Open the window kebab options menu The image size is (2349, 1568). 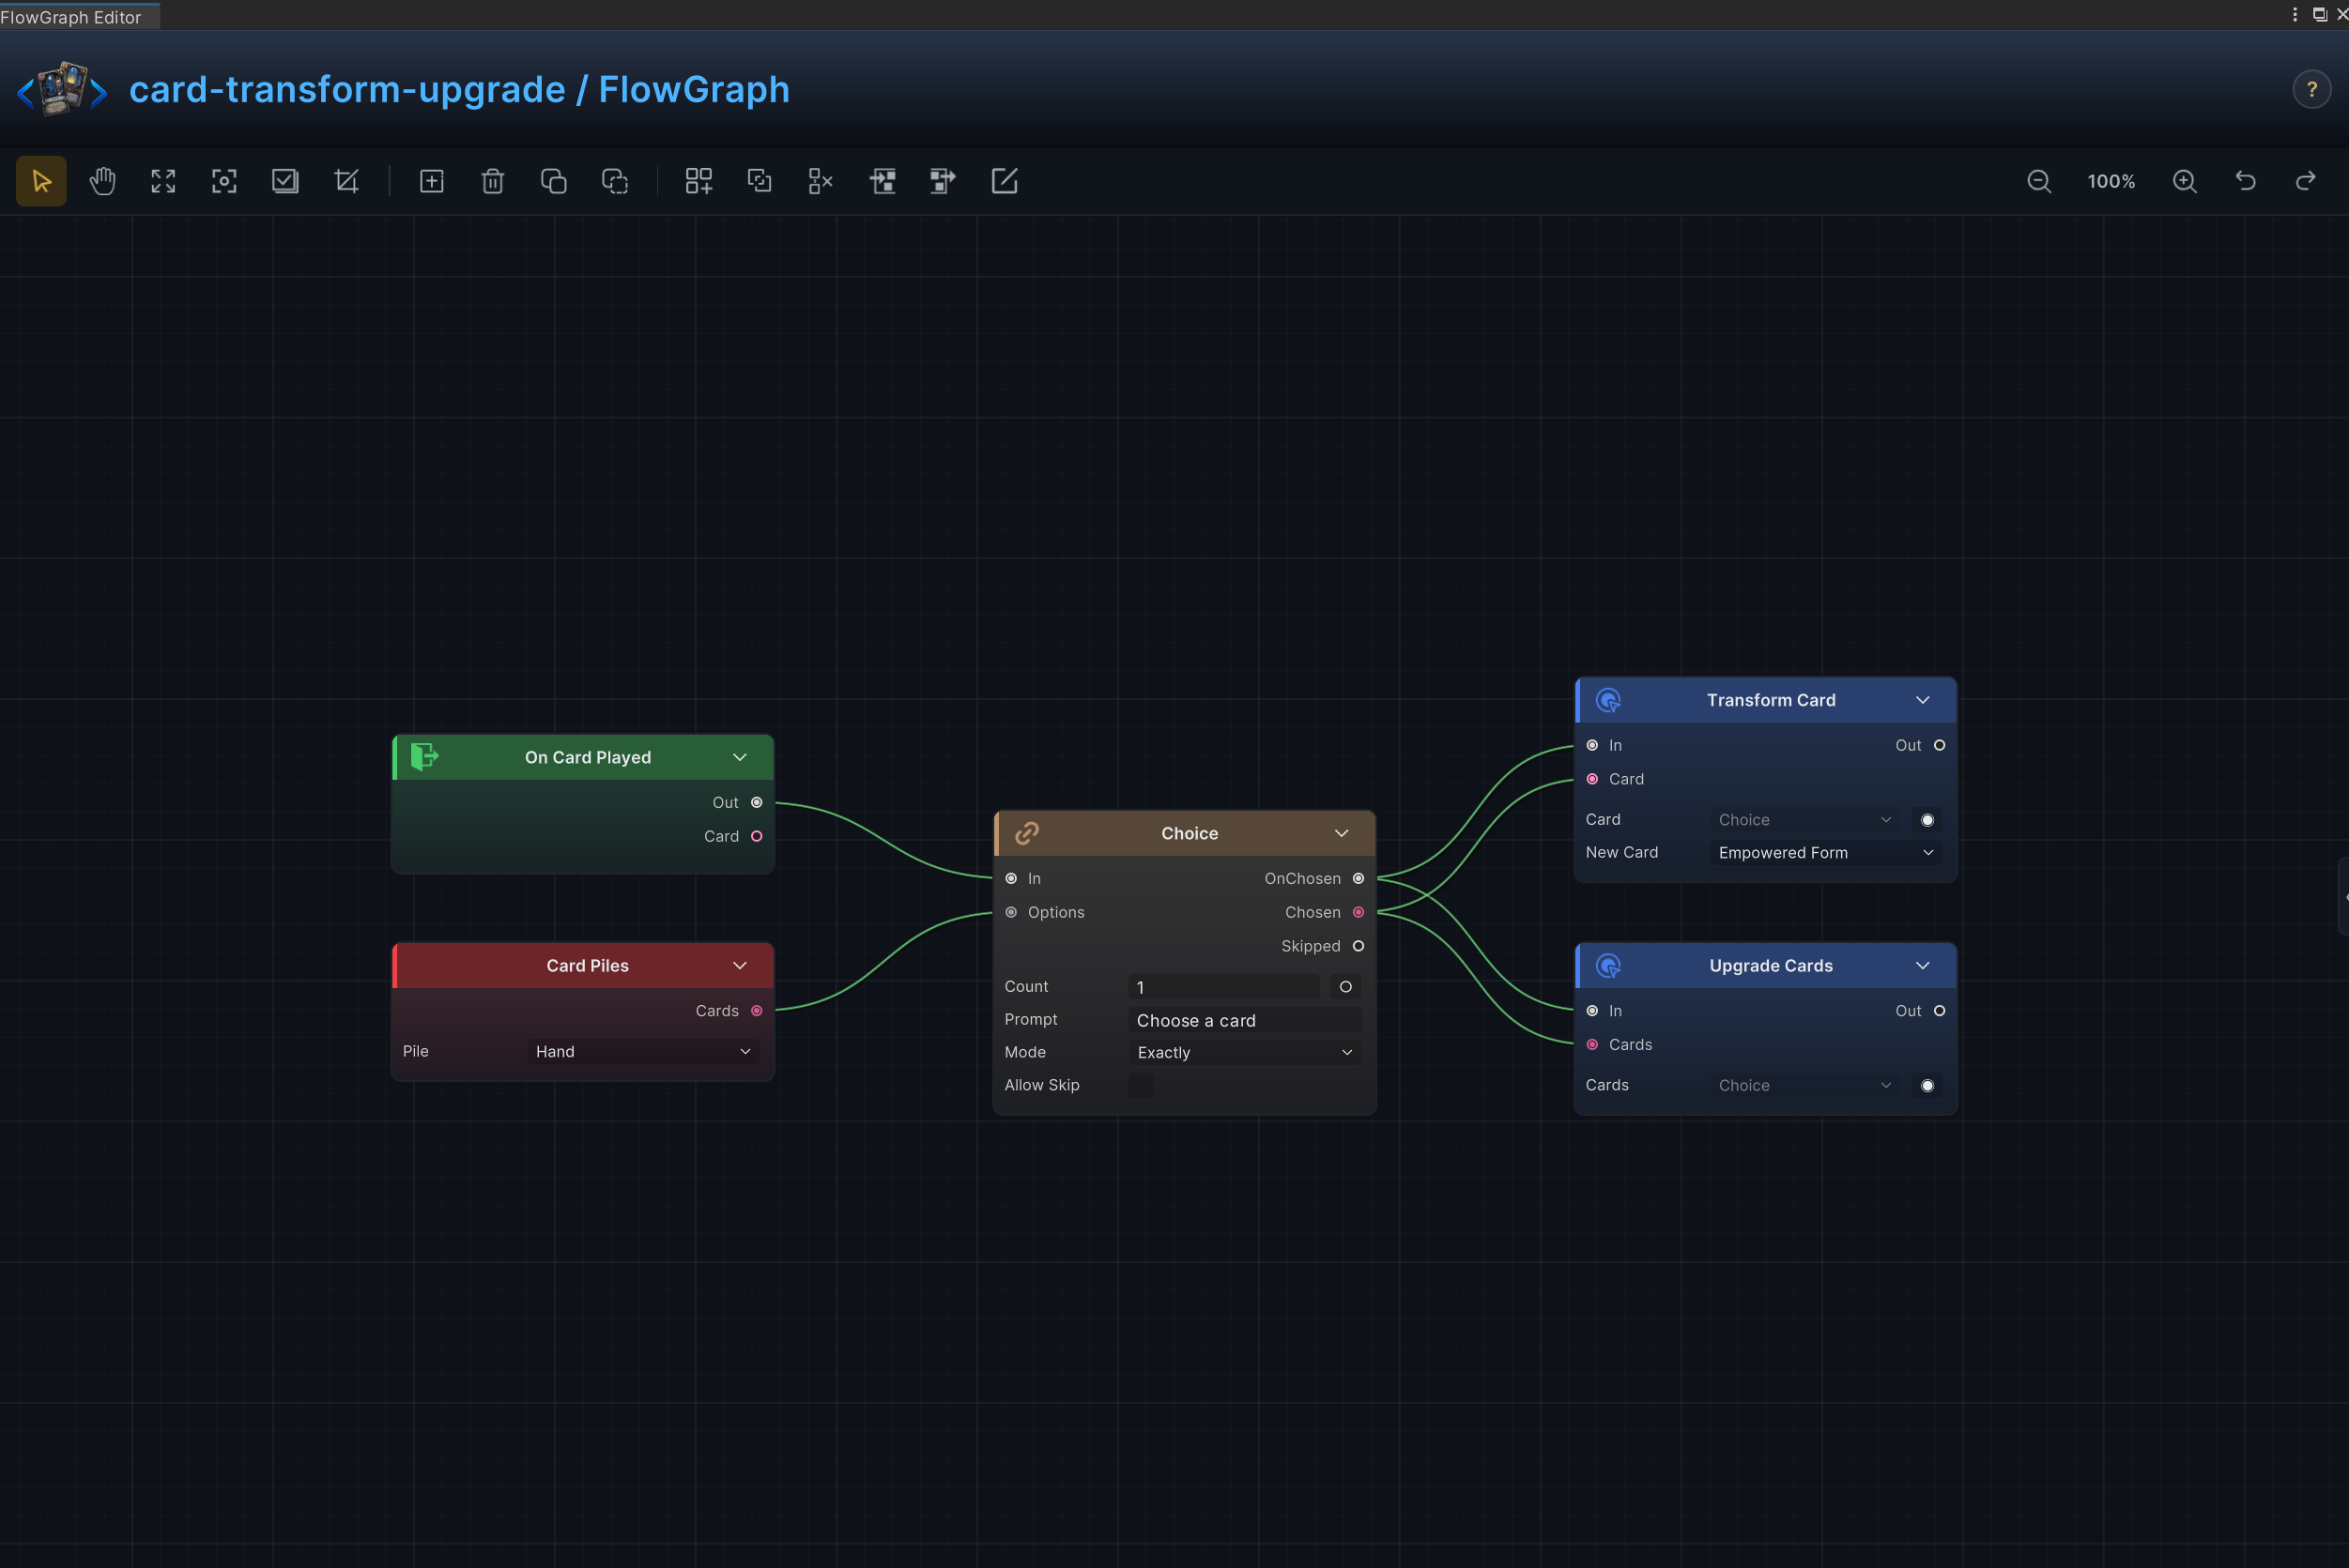click(x=2294, y=14)
